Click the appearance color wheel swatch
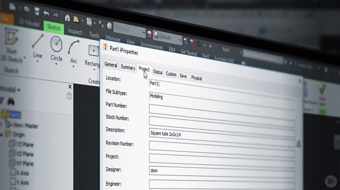 [x=150, y=34]
